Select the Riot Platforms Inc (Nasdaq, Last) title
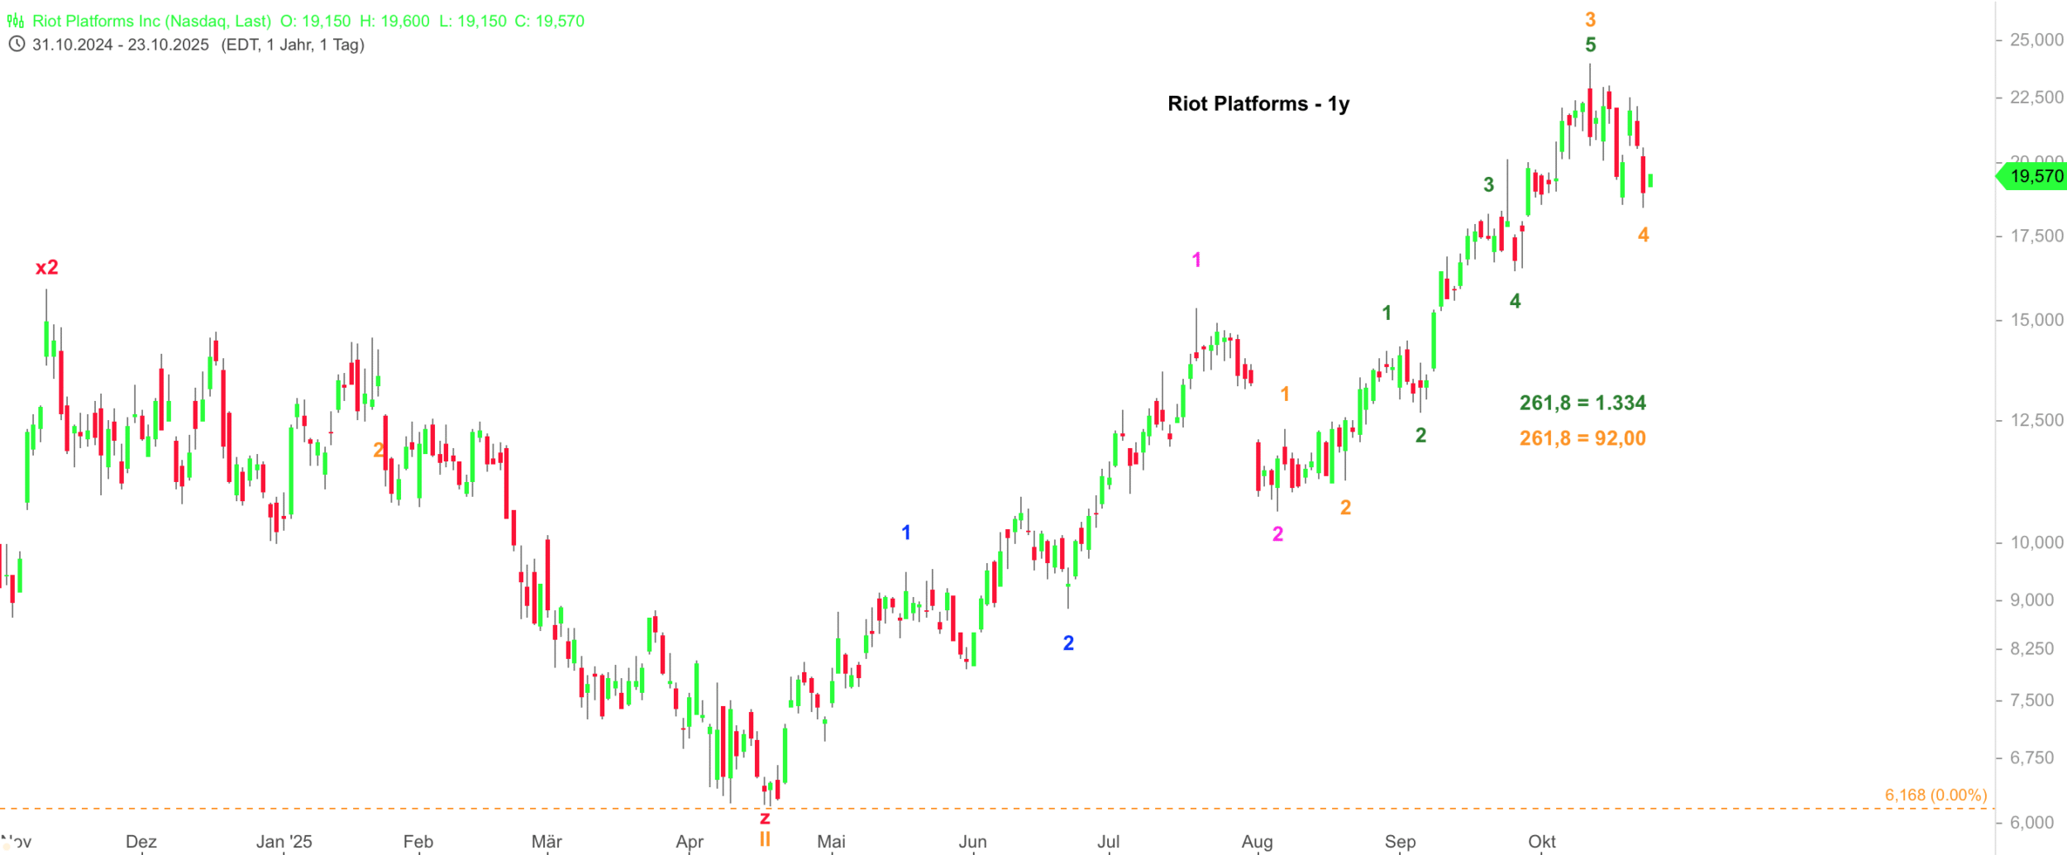This screenshot has width=2067, height=855. [151, 21]
